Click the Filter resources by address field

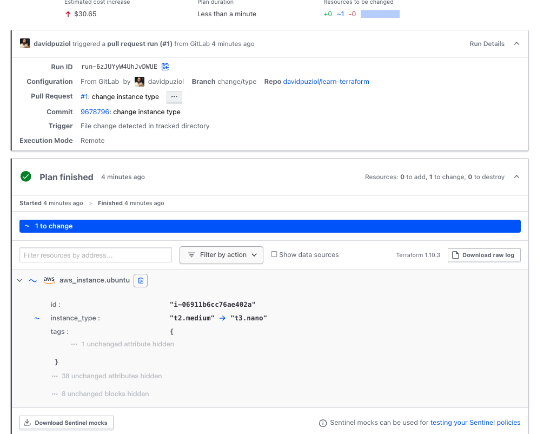[96, 255]
